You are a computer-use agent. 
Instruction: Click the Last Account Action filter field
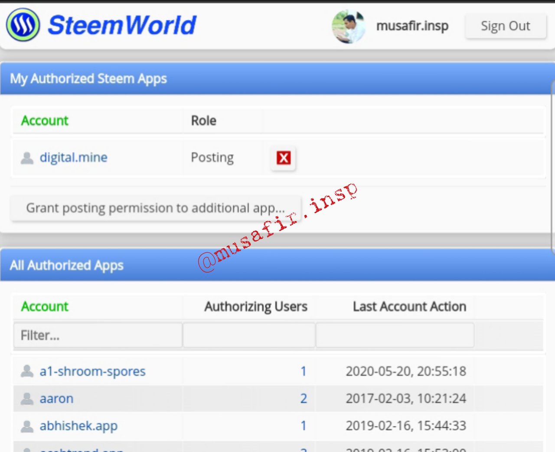pyautogui.click(x=395, y=335)
